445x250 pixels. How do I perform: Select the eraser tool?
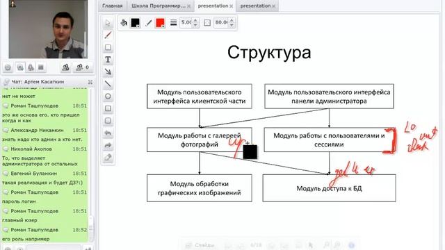108,158
